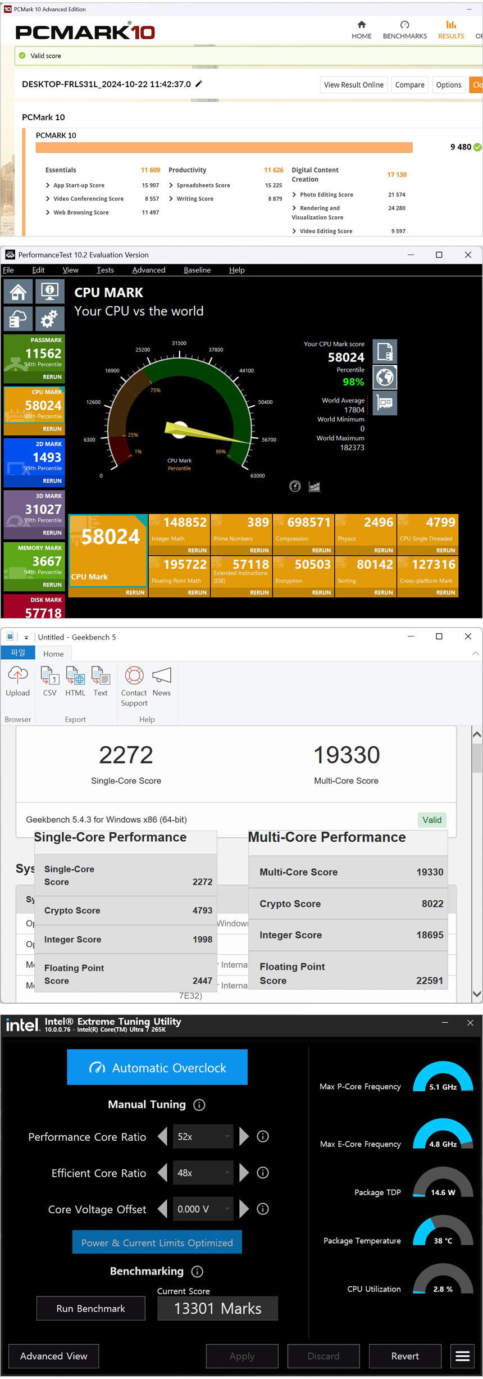Open the Advanced menu in PerformanceTest
Screen dimensions: 483x1379
pyautogui.click(x=149, y=270)
